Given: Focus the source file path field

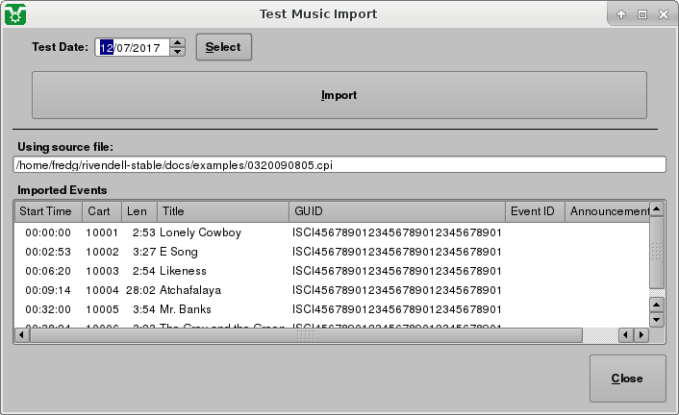Looking at the screenshot, I should tap(339, 165).
